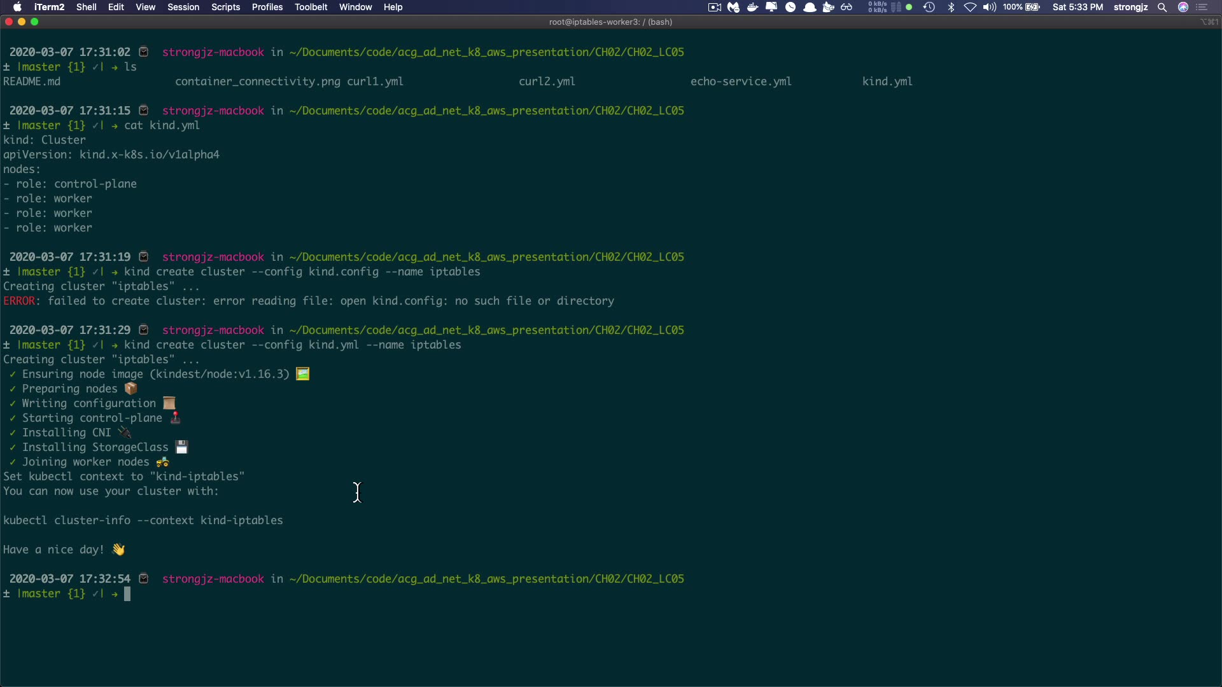Viewport: 1222px width, 687px height.
Task: Open Spotlight search magnifier
Action: point(1162,7)
